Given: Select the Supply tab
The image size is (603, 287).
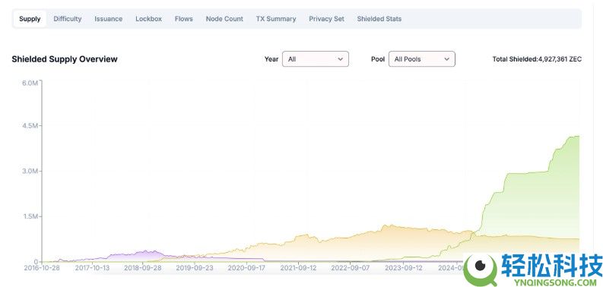Looking at the screenshot, I should (30, 19).
